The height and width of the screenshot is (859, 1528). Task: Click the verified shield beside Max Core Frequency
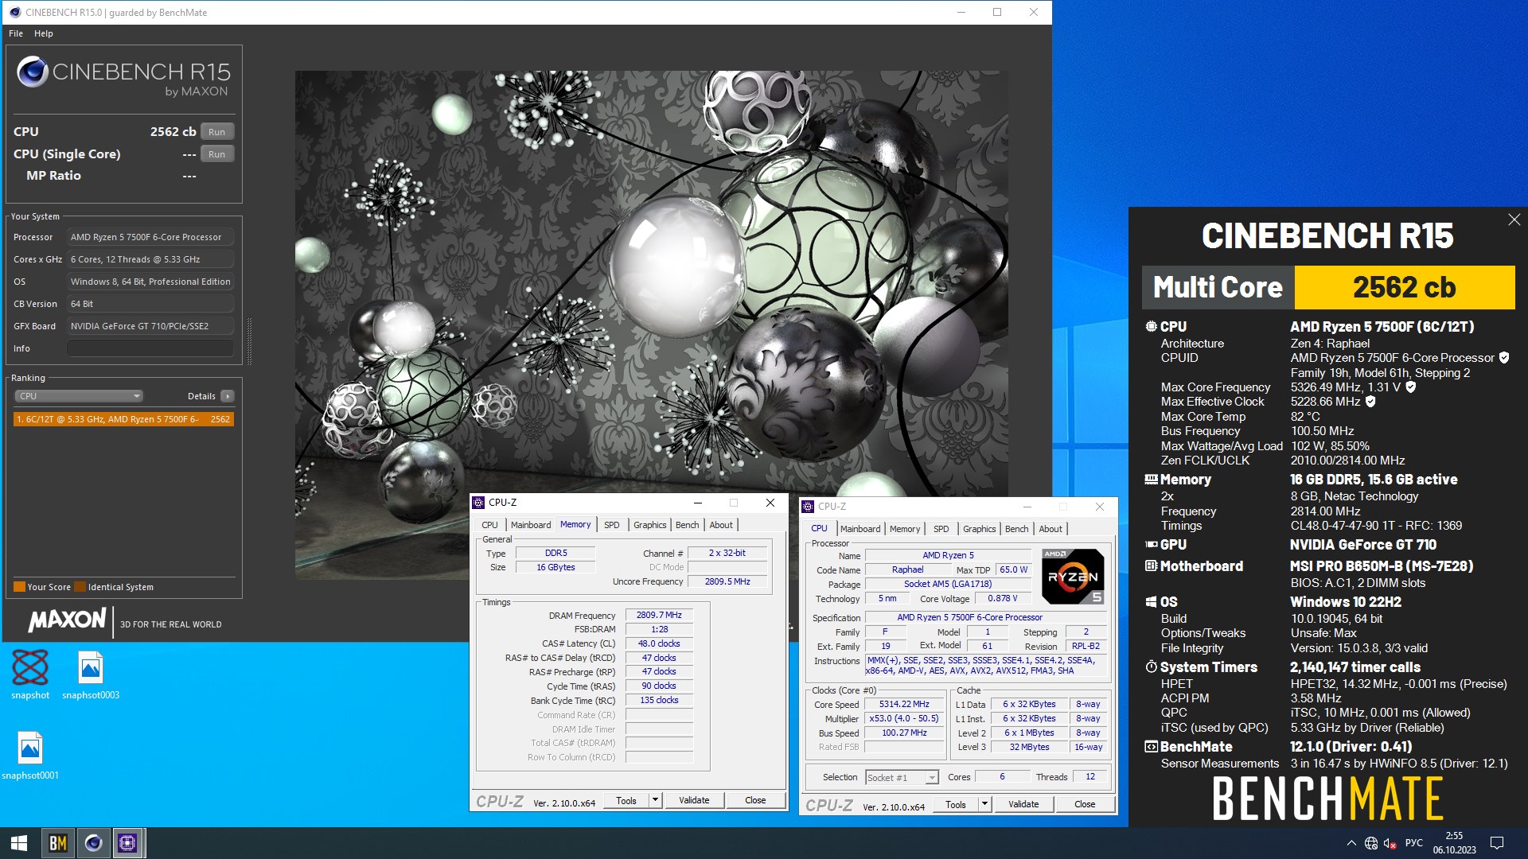(x=1410, y=387)
